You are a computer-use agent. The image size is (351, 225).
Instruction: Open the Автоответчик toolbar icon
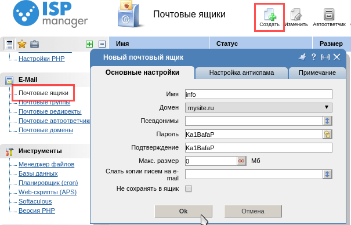[x=329, y=17]
